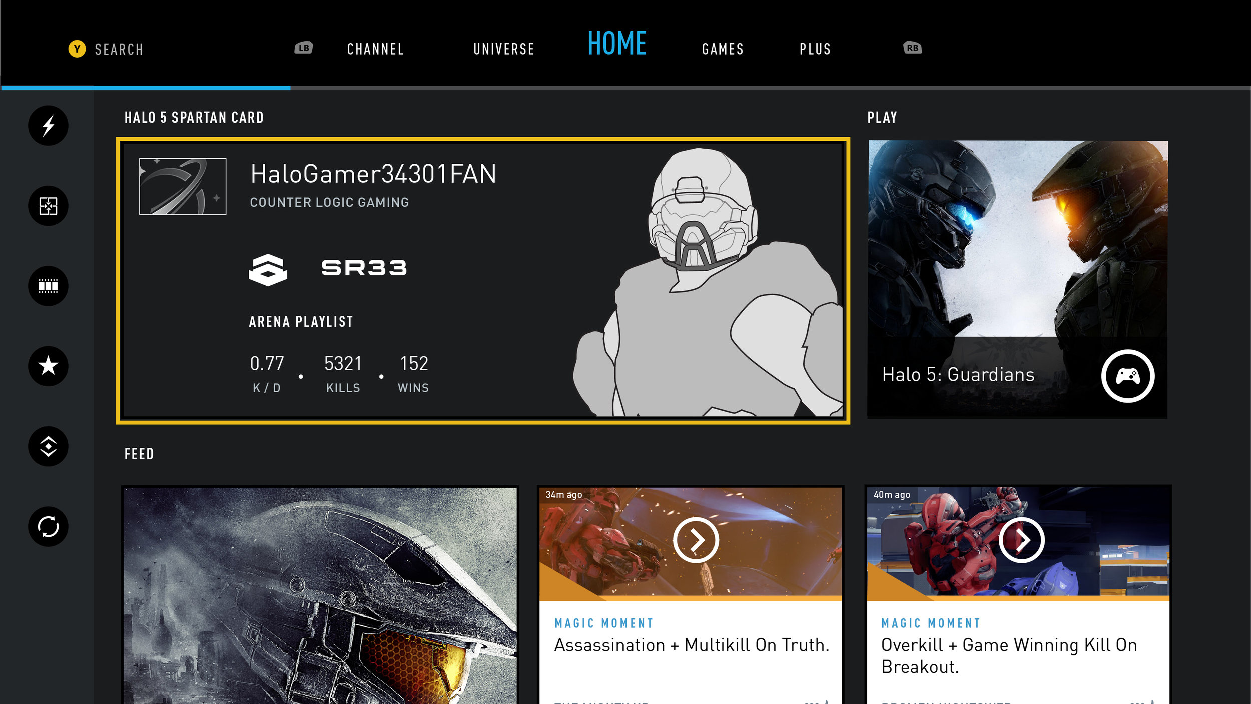Play the Overkill + Game Winning Kill clip
Image resolution: width=1251 pixels, height=704 pixels.
coord(1021,540)
